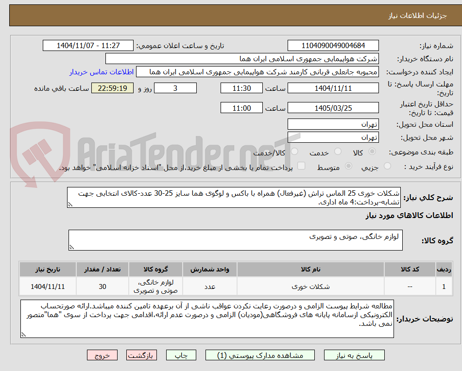This screenshot has height=371, width=462.
Task: Select the جزیی purchase process option
Action: [387, 166]
